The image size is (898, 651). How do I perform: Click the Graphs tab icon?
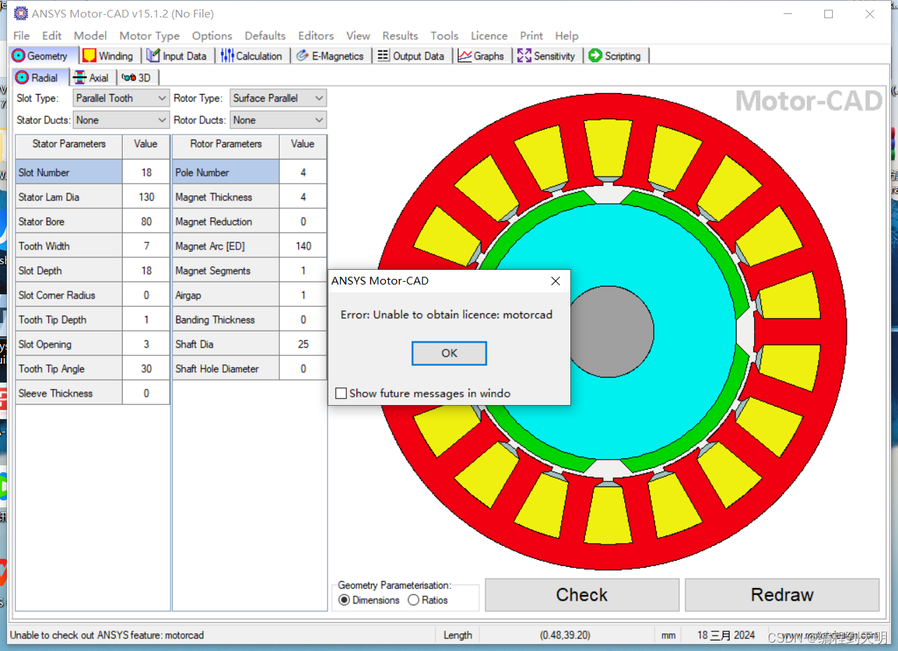click(464, 56)
